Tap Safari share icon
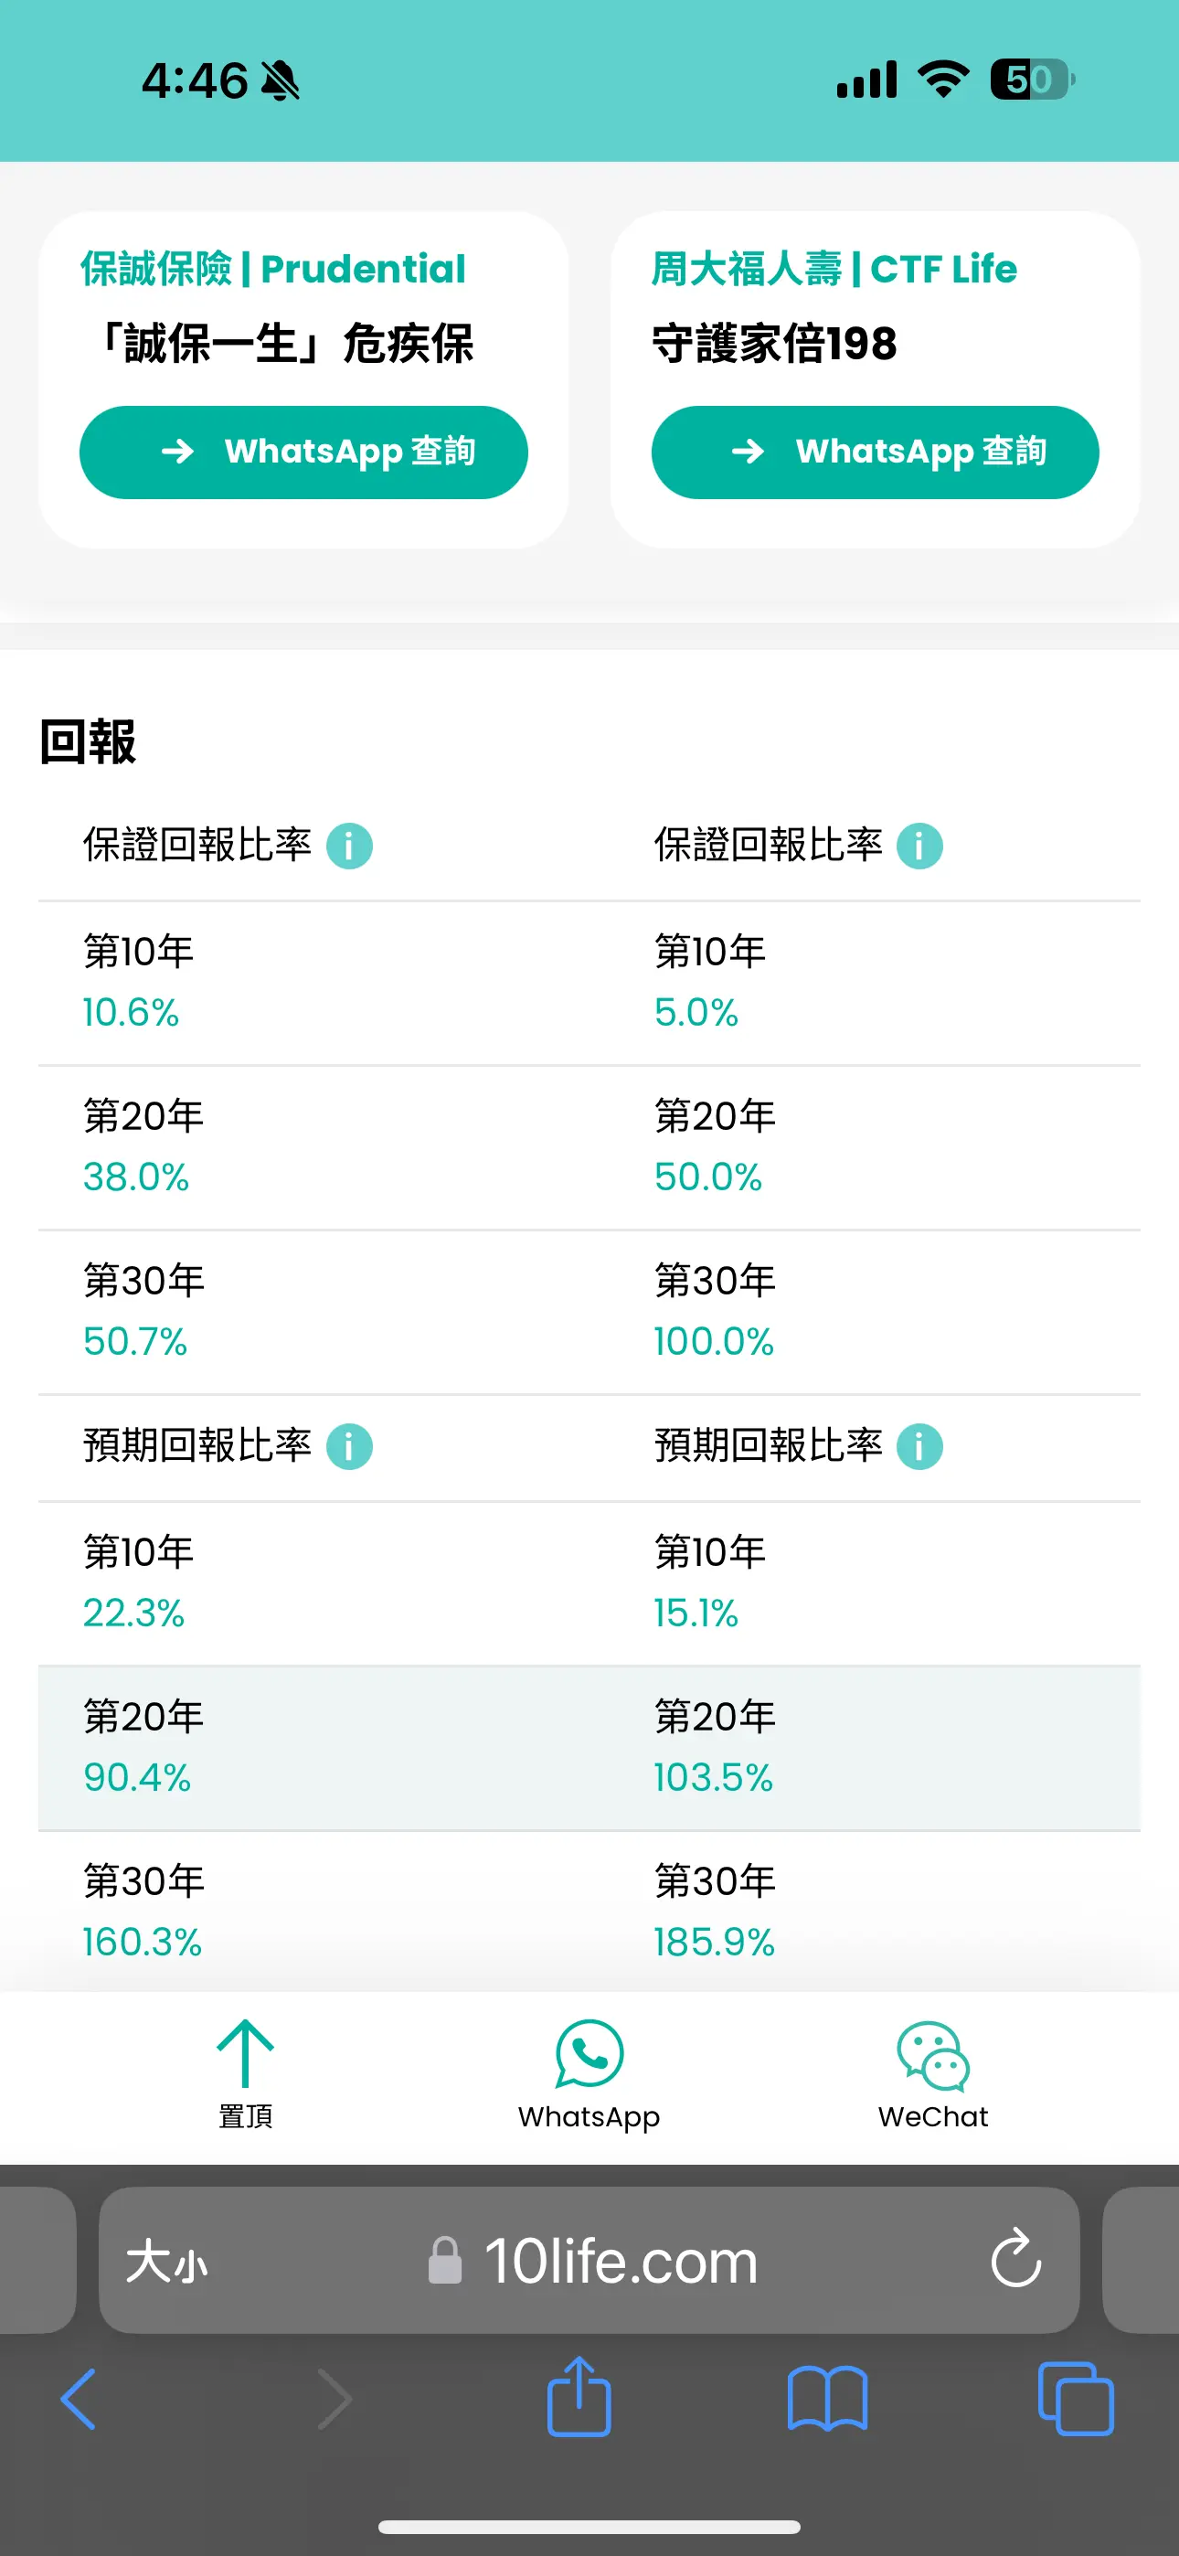This screenshot has width=1179, height=2556. (579, 2397)
